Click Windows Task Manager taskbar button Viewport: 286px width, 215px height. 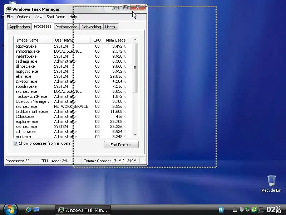[83, 210]
